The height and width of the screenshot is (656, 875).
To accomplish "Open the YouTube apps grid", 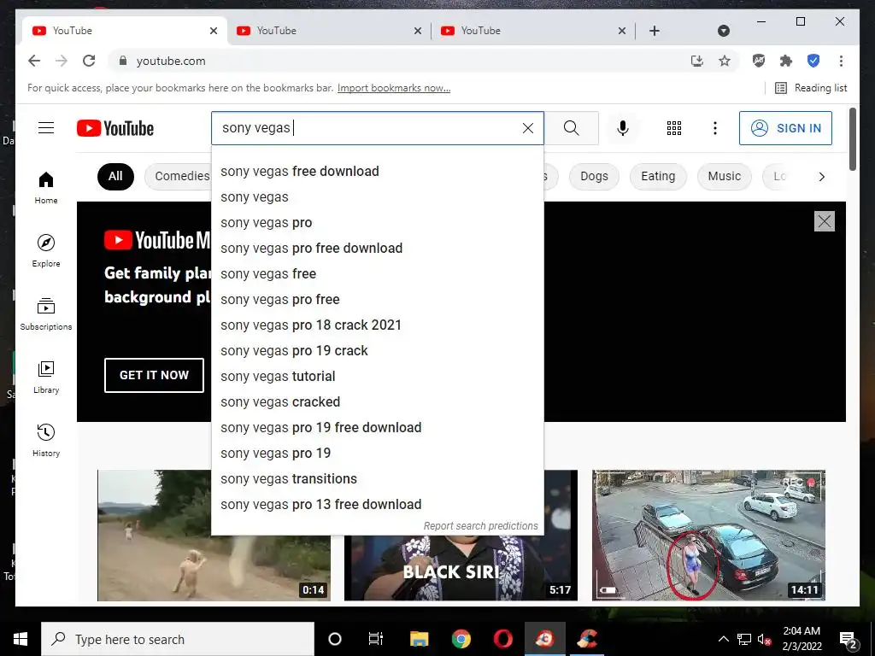I will click(x=674, y=128).
